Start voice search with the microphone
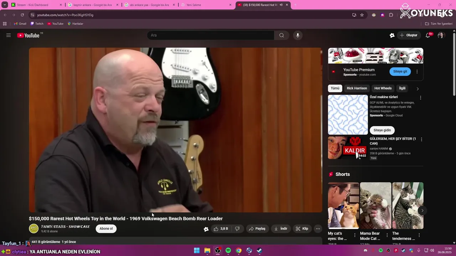The image size is (456, 256). (x=298, y=35)
